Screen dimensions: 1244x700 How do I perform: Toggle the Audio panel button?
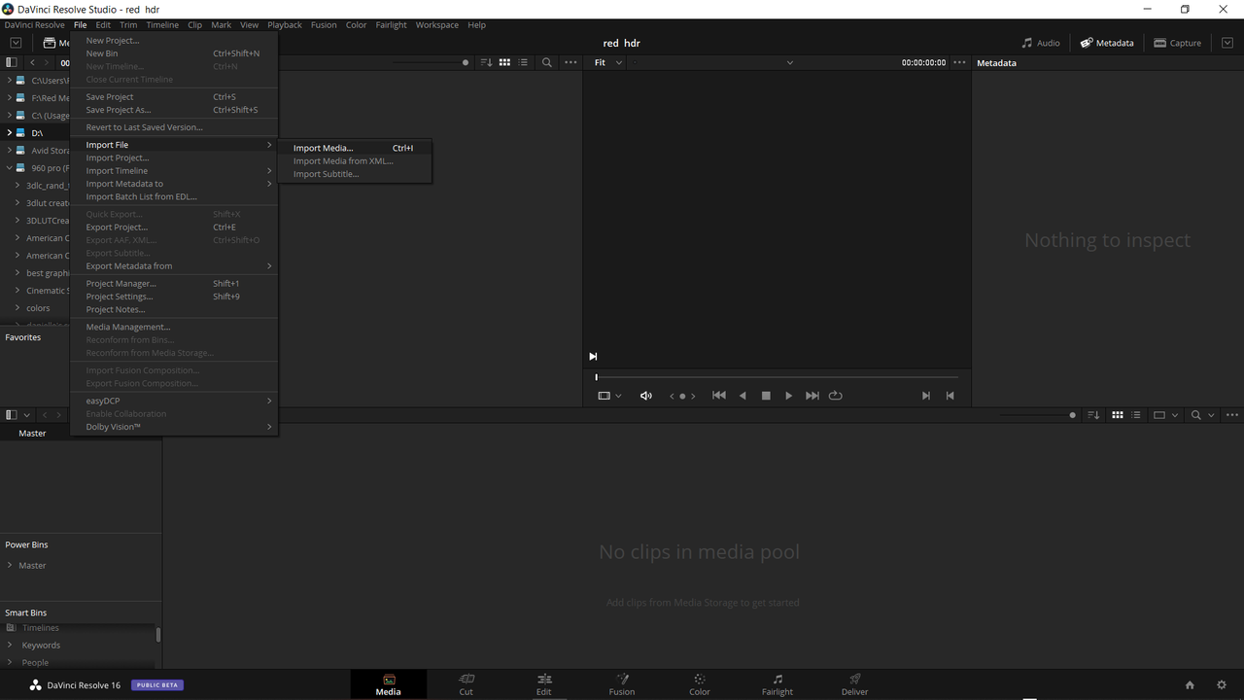coord(1041,43)
